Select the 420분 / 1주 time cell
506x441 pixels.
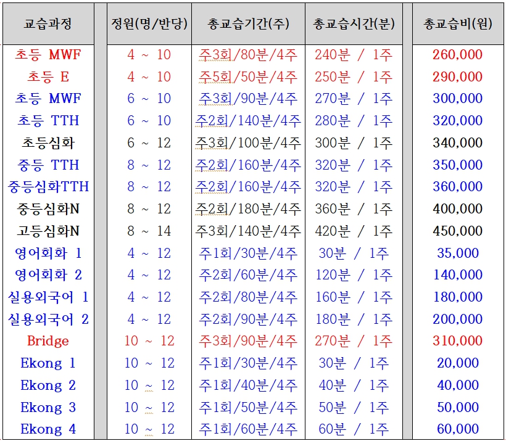click(x=354, y=231)
